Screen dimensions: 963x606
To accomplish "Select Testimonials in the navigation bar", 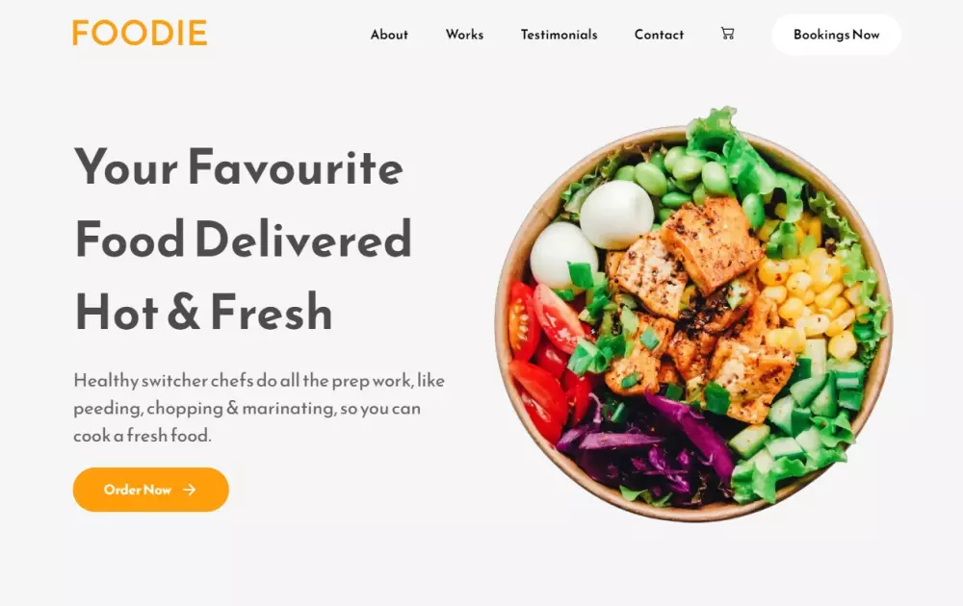I will coord(559,35).
